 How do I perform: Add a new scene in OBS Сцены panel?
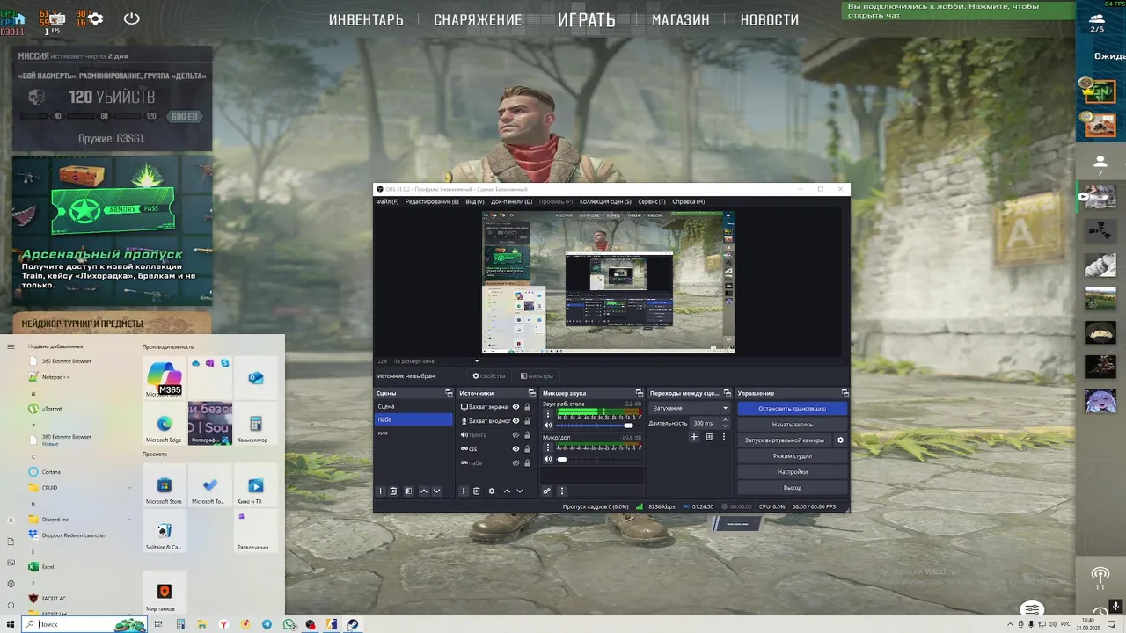tap(380, 491)
